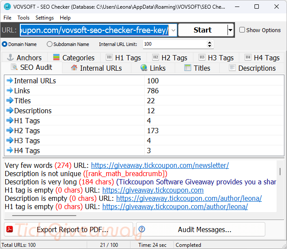Open the newsletter URL link
The height and width of the screenshot is (249, 287).
pos(160,165)
